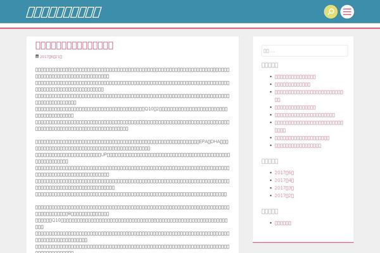Screen dimensions: 380x253
Task: Open the hamburger menu icon in header
Action: (347, 11)
